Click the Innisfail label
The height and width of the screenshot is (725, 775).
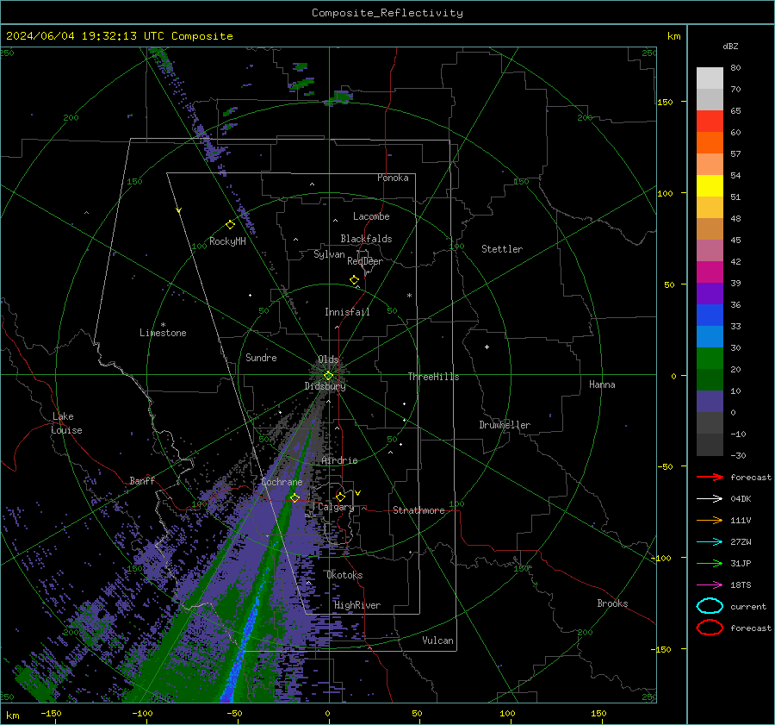point(347,312)
